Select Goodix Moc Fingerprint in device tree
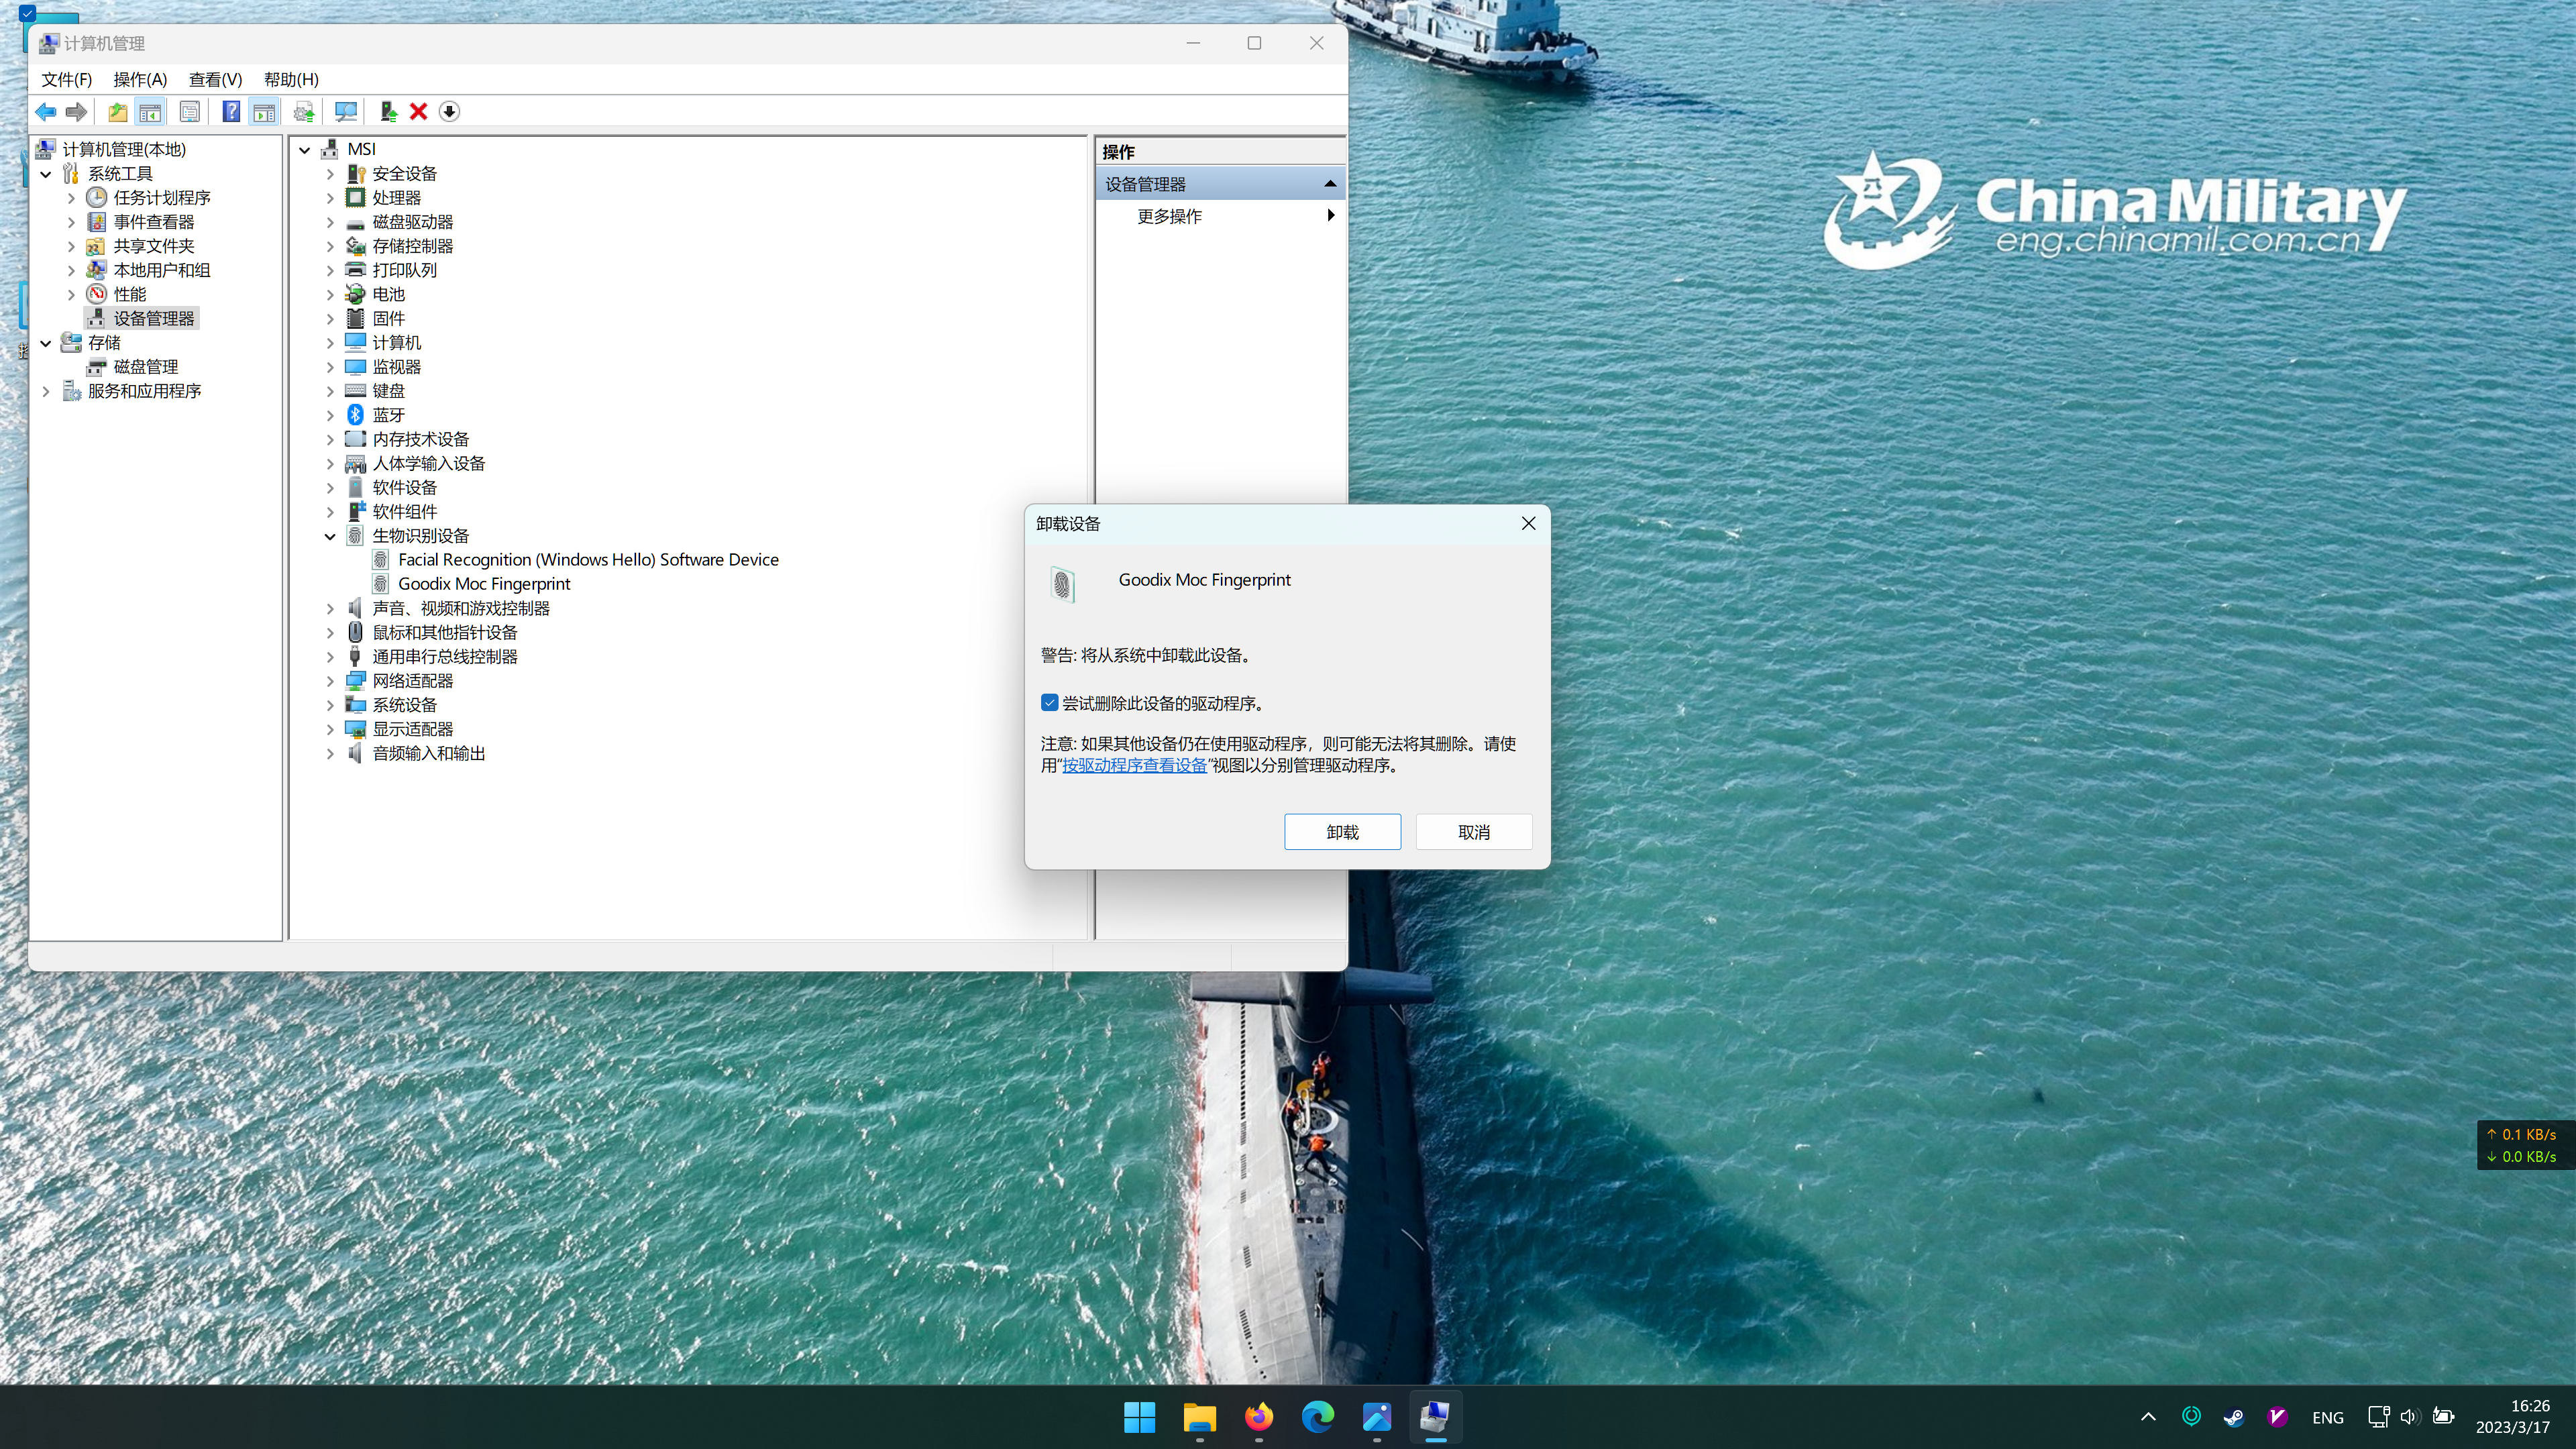This screenshot has width=2576, height=1449. tap(484, 584)
